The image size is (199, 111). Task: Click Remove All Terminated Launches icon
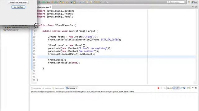(x=165, y=88)
